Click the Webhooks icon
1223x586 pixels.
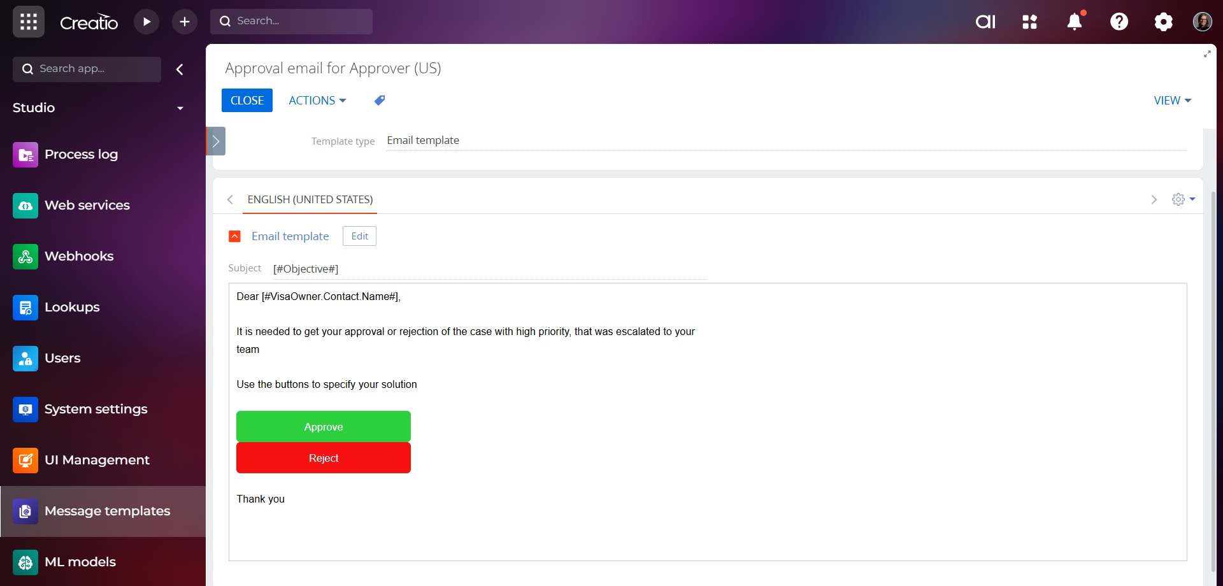[x=25, y=257]
